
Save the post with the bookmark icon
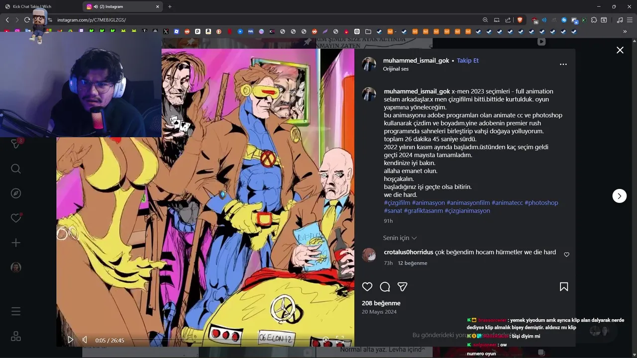564,287
